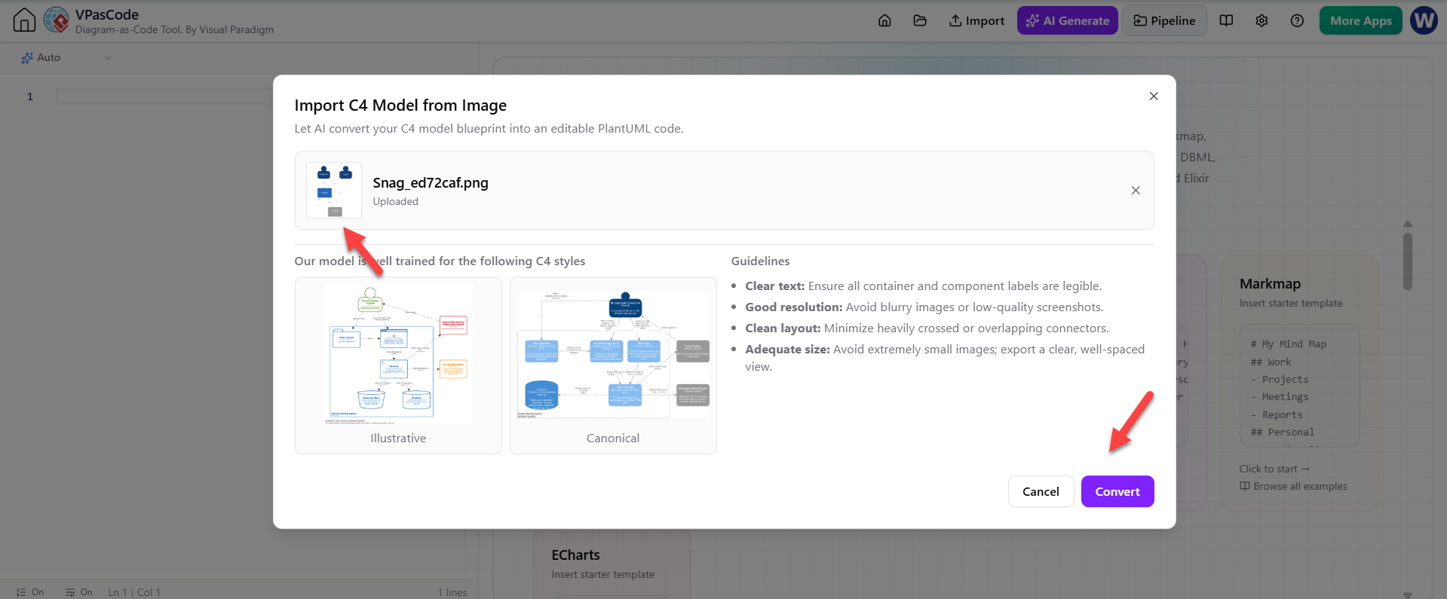This screenshot has height=599, width=1447.
Task: Select the Canonical C4 style example
Action: click(613, 365)
